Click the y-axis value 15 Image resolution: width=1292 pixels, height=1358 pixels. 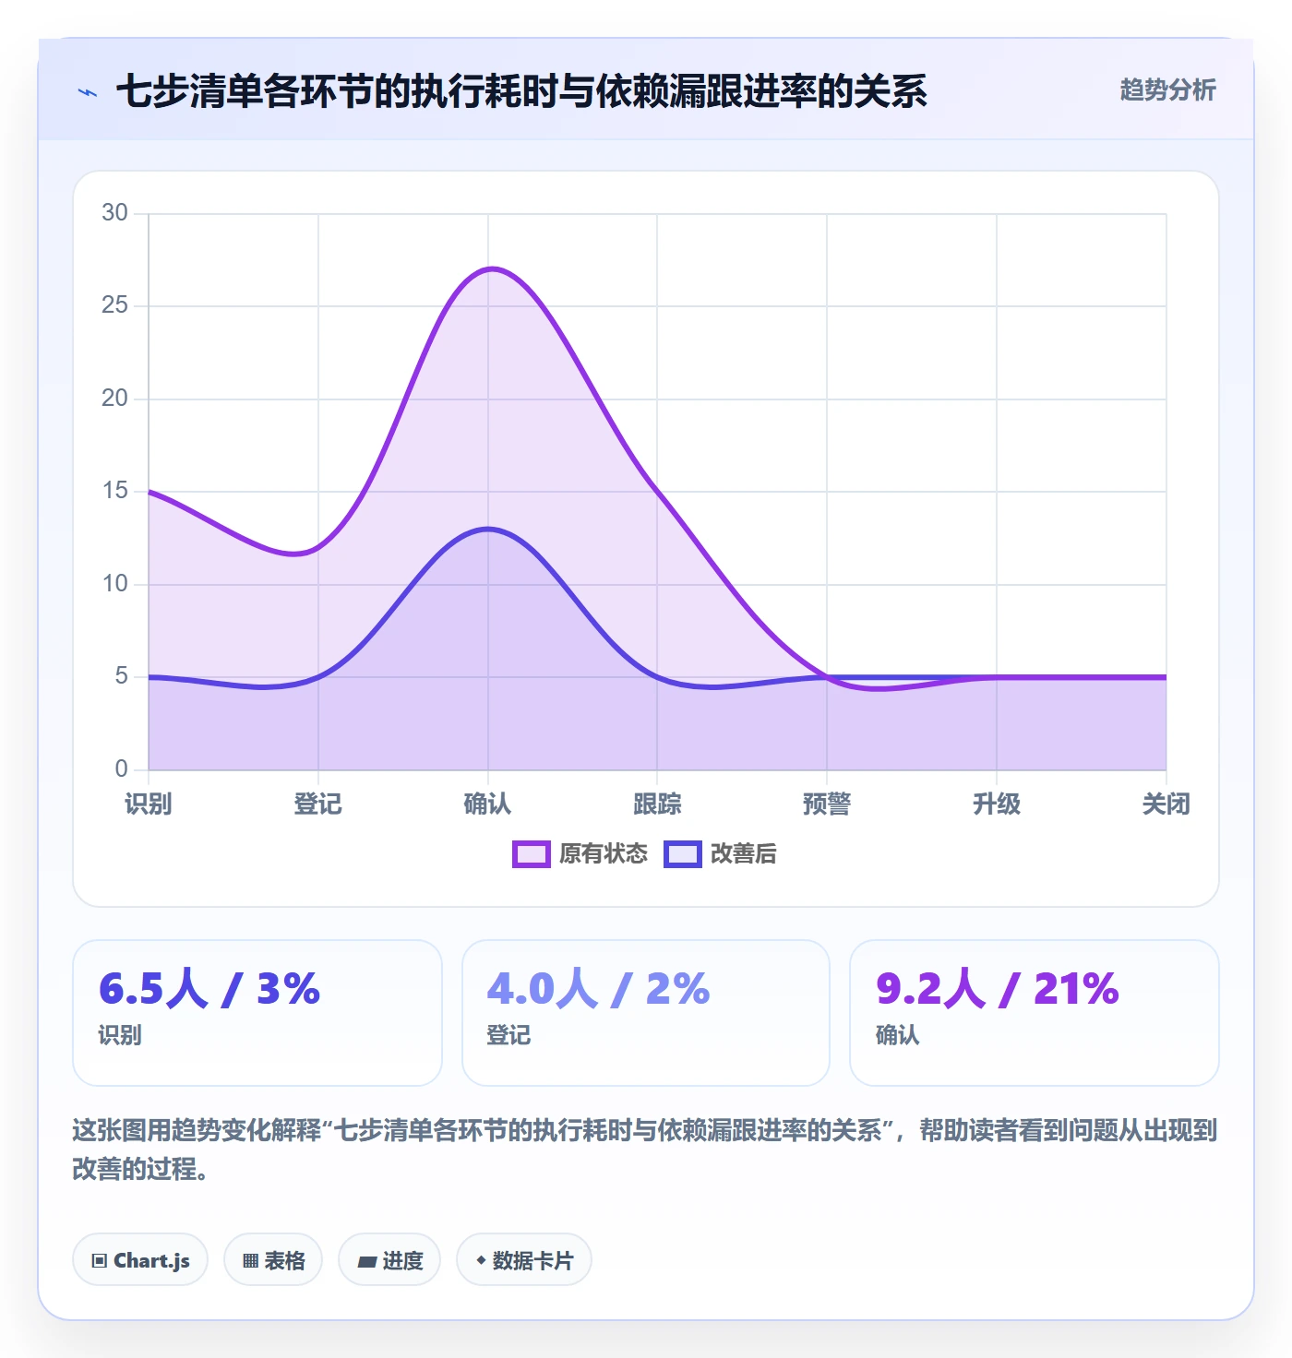(115, 491)
